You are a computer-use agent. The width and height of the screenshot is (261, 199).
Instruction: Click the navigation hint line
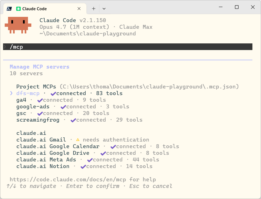[x=89, y=186]
